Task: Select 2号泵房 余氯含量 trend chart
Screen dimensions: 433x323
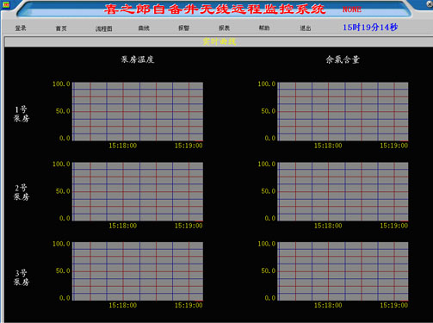Action: (343, 191)
